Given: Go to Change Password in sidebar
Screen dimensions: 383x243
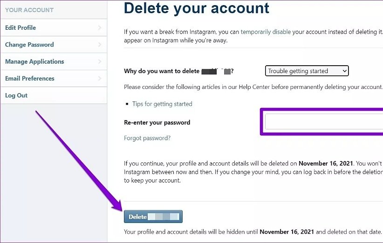Looking at the screenshot, I should (x=29, y=45).
